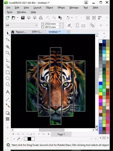Click the cloud download icon
113x151 pixels.
point(29,18)
